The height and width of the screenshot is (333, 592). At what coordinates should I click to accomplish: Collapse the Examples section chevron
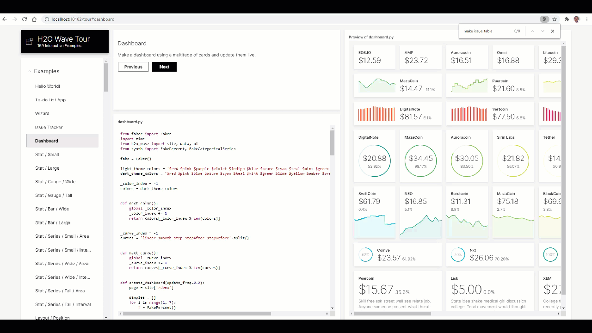tap(30, 71)
